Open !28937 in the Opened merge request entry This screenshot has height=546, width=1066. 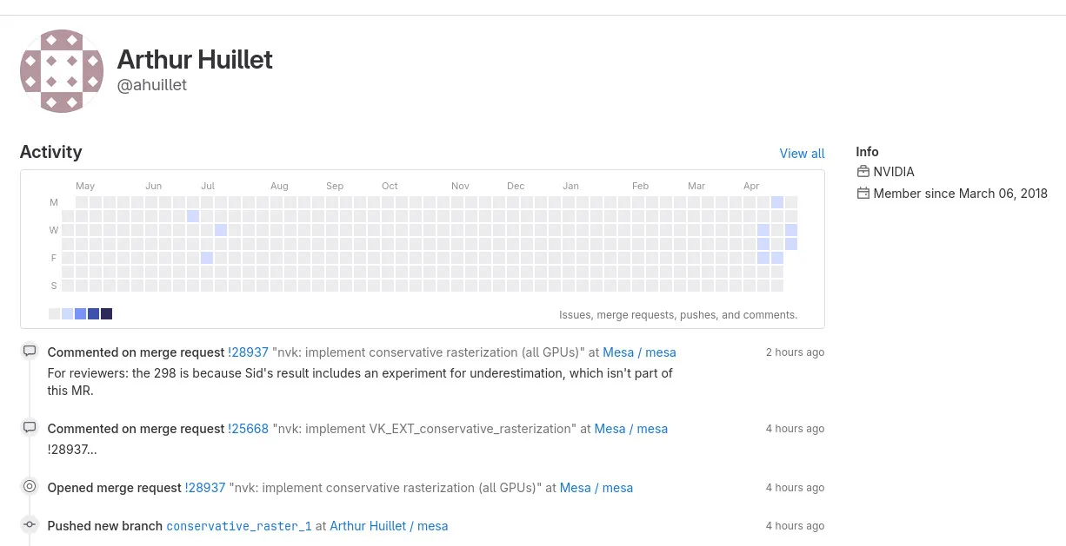pos(205,488)
